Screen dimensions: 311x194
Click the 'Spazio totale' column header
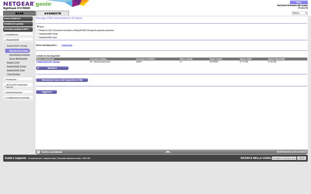tap(246, 59)
